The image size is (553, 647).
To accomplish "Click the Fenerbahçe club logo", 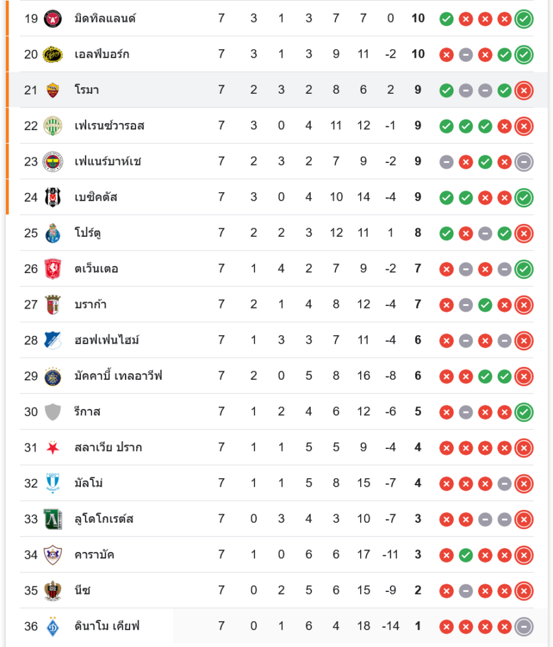I will [x=52, y=161].
